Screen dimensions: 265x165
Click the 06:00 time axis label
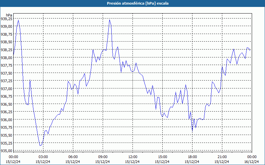pyautogui.click(x=73, y=157)
